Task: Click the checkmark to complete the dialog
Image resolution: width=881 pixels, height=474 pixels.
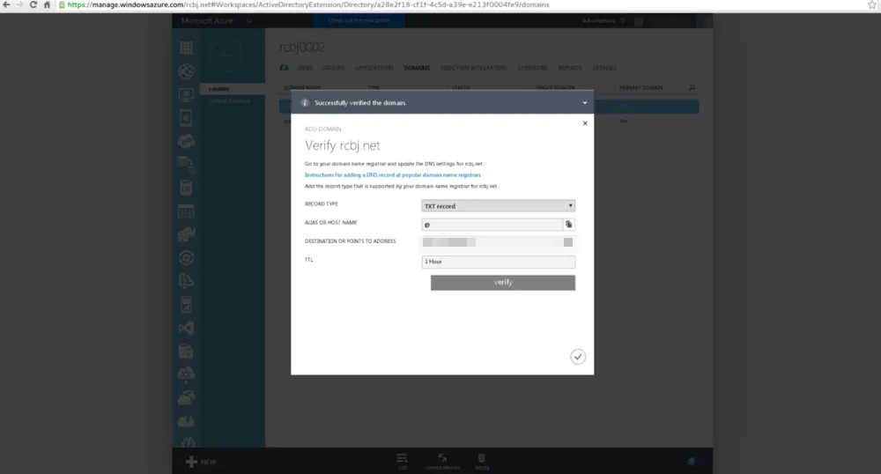Action: (x=578, y=357)
